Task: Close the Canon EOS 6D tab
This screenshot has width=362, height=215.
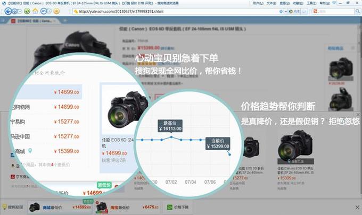Action: pyautogui.click(x=55, y=21)
